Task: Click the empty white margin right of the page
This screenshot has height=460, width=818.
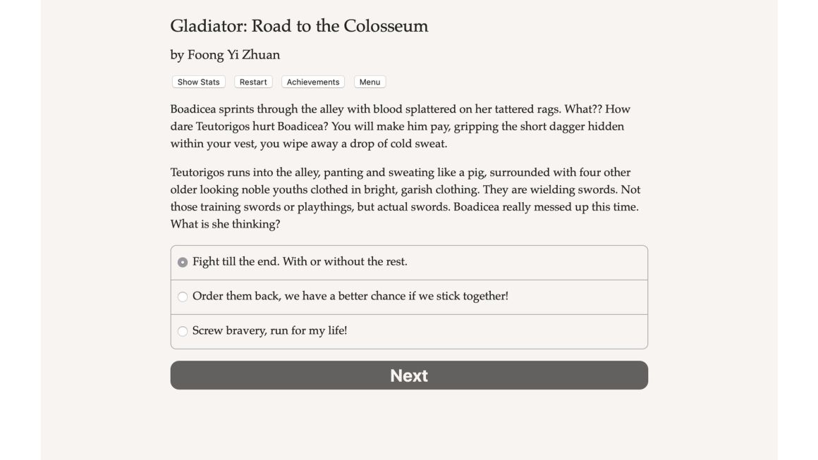Action: click(798, 230)
